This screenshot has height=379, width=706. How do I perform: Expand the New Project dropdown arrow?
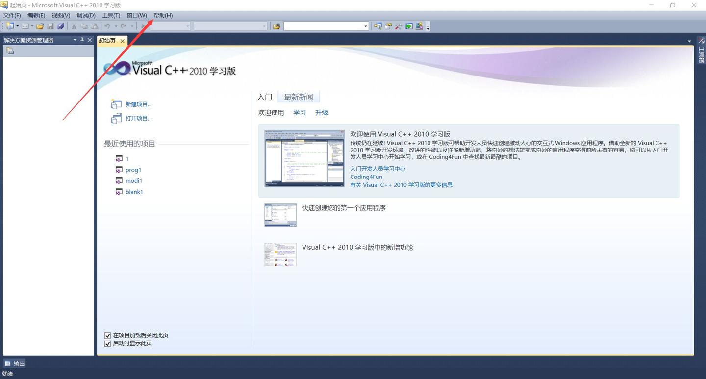pos(18,26)
